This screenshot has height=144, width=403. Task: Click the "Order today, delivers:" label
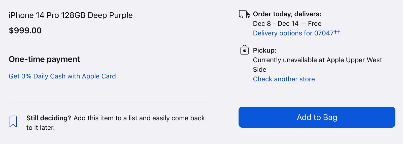(287, 14)
